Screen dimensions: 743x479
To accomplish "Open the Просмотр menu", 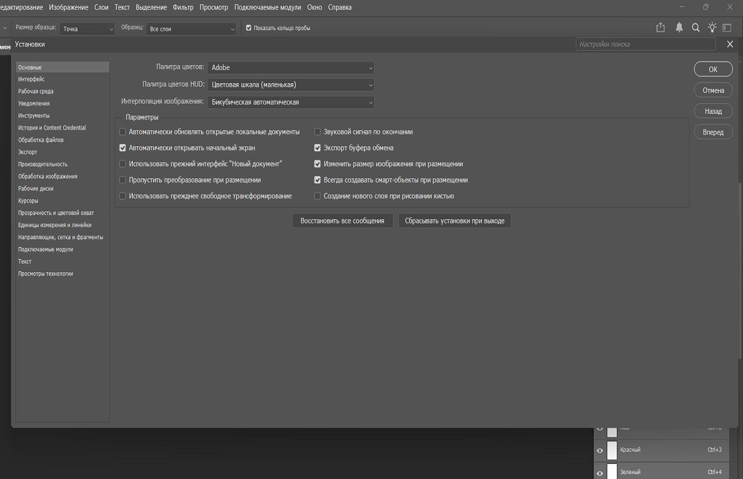I will (x=214, y=7).
